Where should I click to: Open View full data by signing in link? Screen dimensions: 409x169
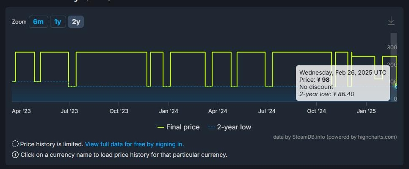tap(135, 144)
